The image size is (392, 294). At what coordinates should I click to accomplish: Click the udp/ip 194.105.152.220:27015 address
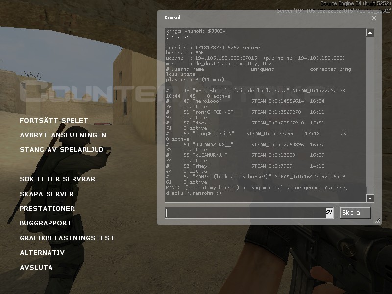[226, 58]
